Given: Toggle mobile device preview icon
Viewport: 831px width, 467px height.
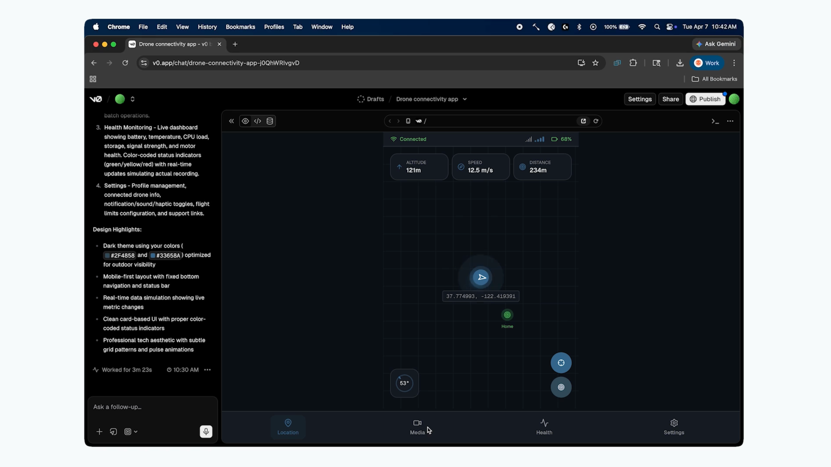Looking at the screenshot, I should 408,121.
